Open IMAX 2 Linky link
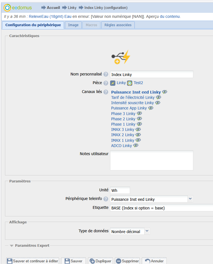The width and height of the screenshot is (213, 264). [x=123, y=135]
